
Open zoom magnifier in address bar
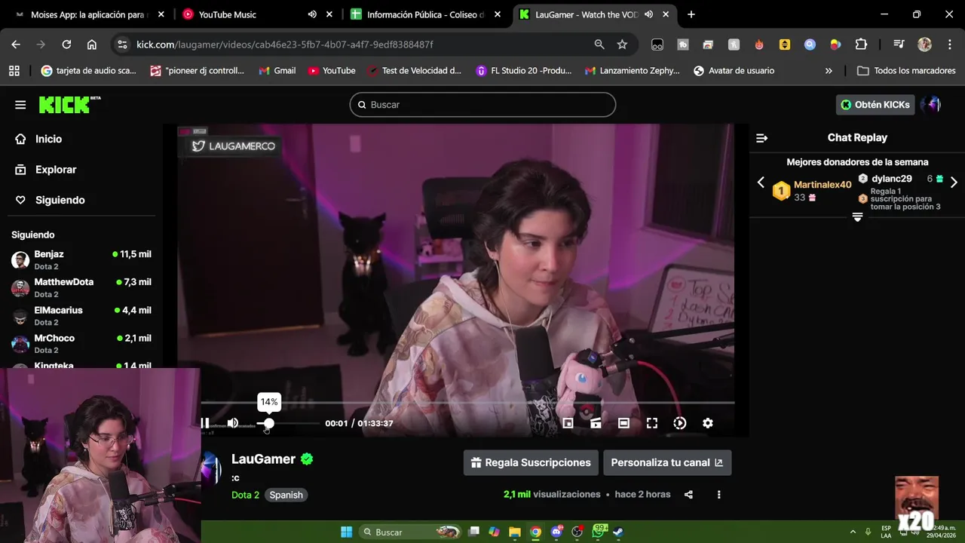[x=599, y=44]
